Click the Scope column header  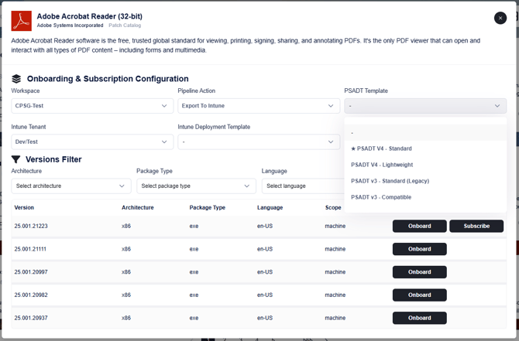click(333, 207)
